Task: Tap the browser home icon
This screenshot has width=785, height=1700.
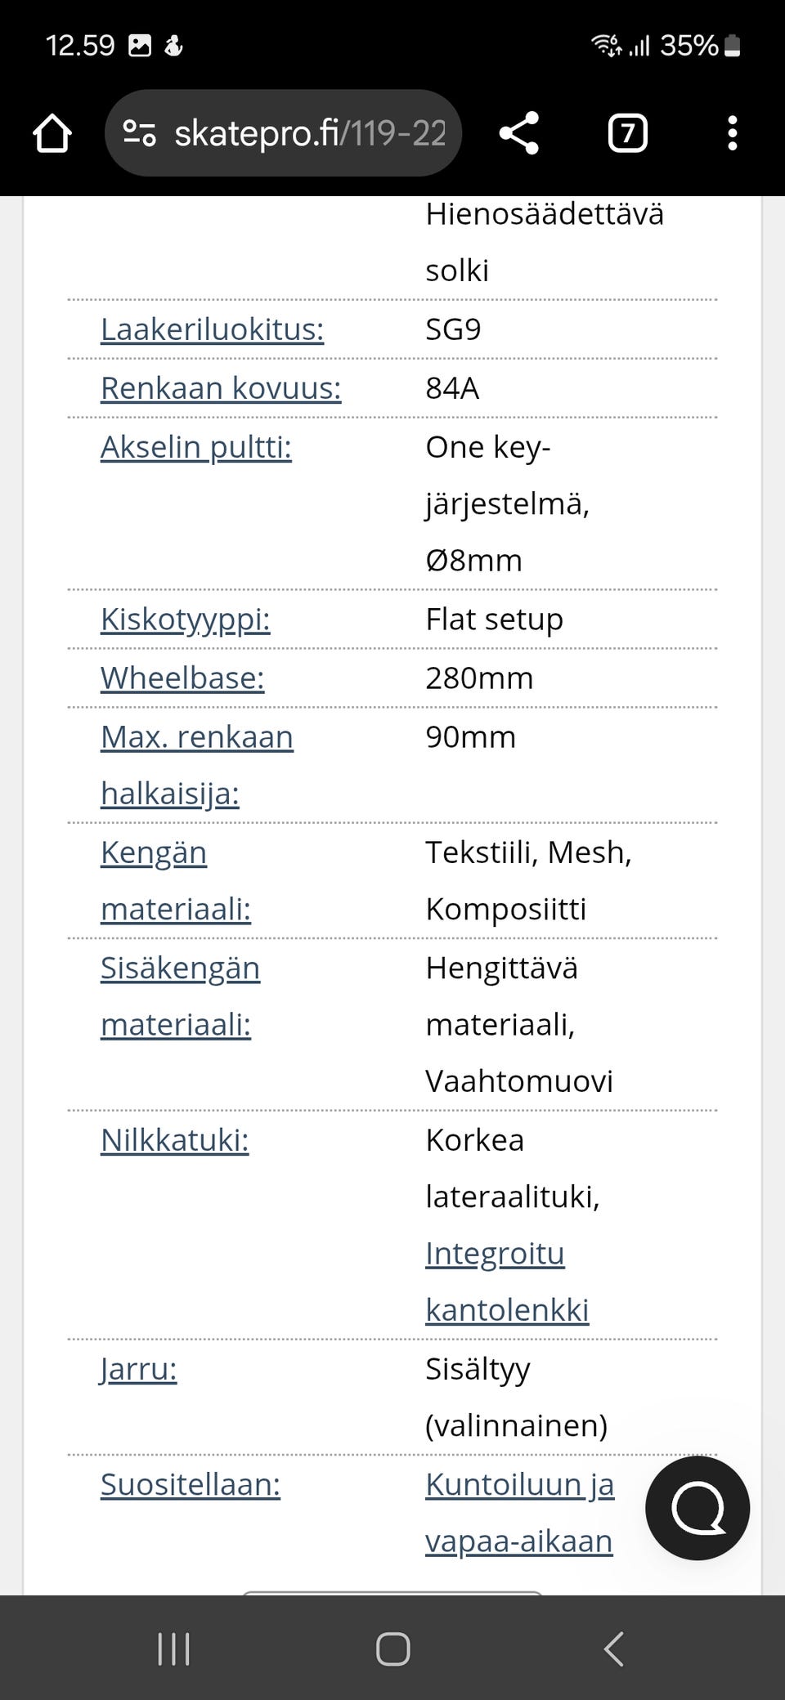Action: (x=52, y=133)
